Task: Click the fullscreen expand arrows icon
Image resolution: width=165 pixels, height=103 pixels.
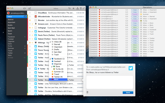Action: tap(84, 8)
